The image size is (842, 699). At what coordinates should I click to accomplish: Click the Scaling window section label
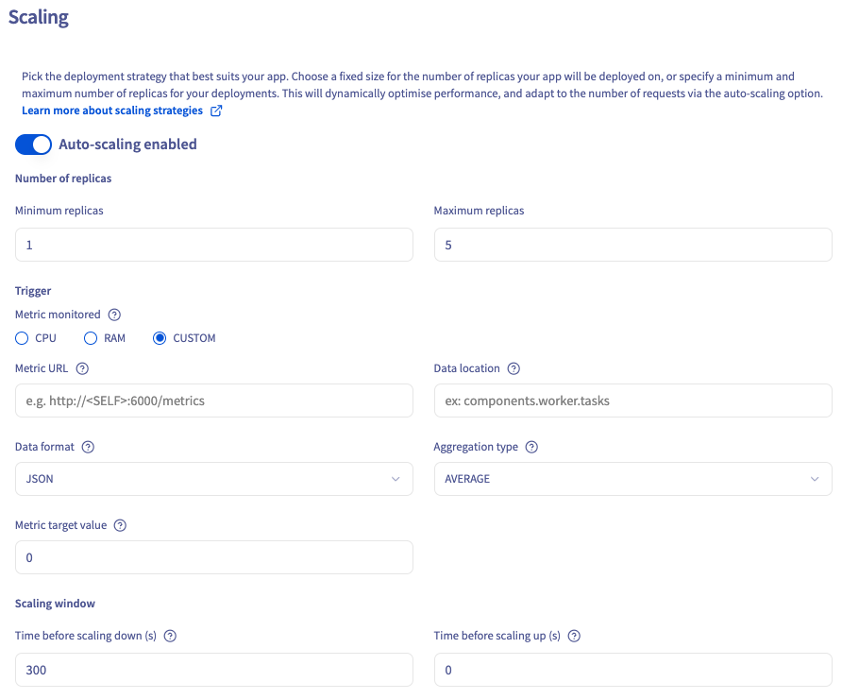point(56,604)
